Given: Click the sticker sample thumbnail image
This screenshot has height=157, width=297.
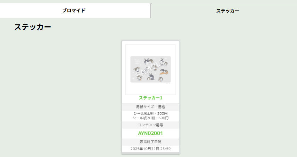Looking at the screenshot, I should coord(150,69).
